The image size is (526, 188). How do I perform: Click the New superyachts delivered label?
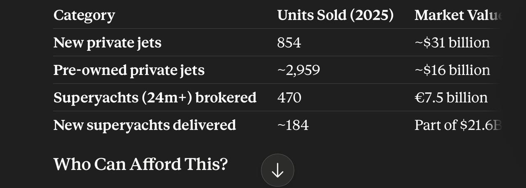(145, 125)
